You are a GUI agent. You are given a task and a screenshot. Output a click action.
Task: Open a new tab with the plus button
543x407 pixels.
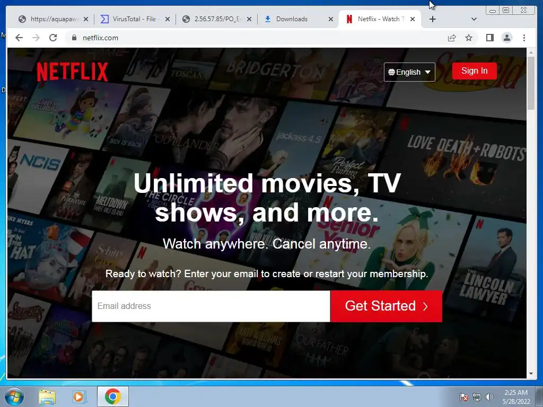(433, 19)
